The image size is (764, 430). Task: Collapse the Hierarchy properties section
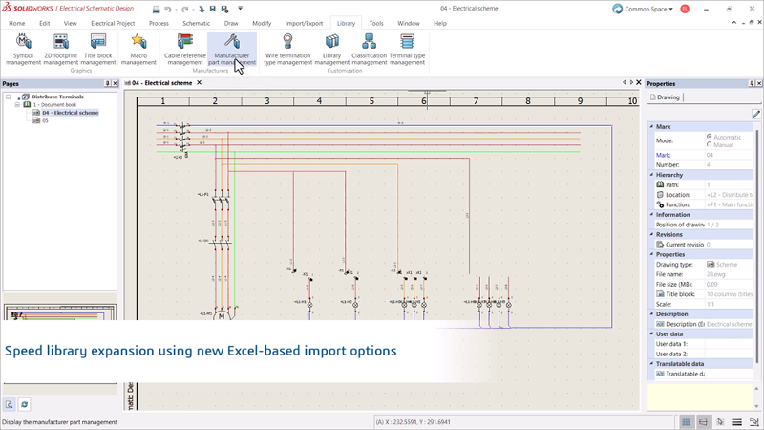652,175
